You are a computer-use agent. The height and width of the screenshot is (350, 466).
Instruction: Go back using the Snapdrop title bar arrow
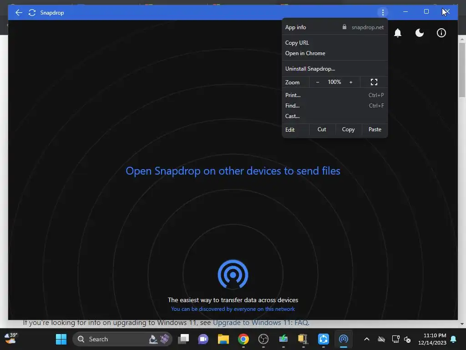coord(19,12)
